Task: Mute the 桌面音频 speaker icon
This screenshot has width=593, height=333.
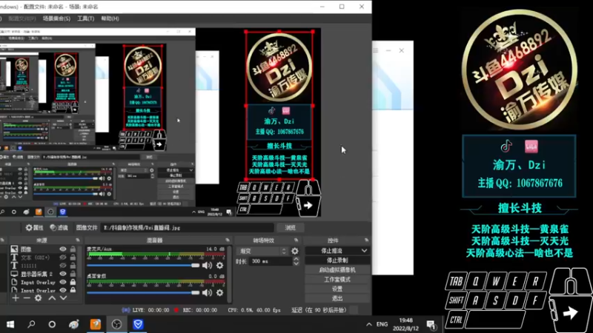Action: click(x=207, y=292)
